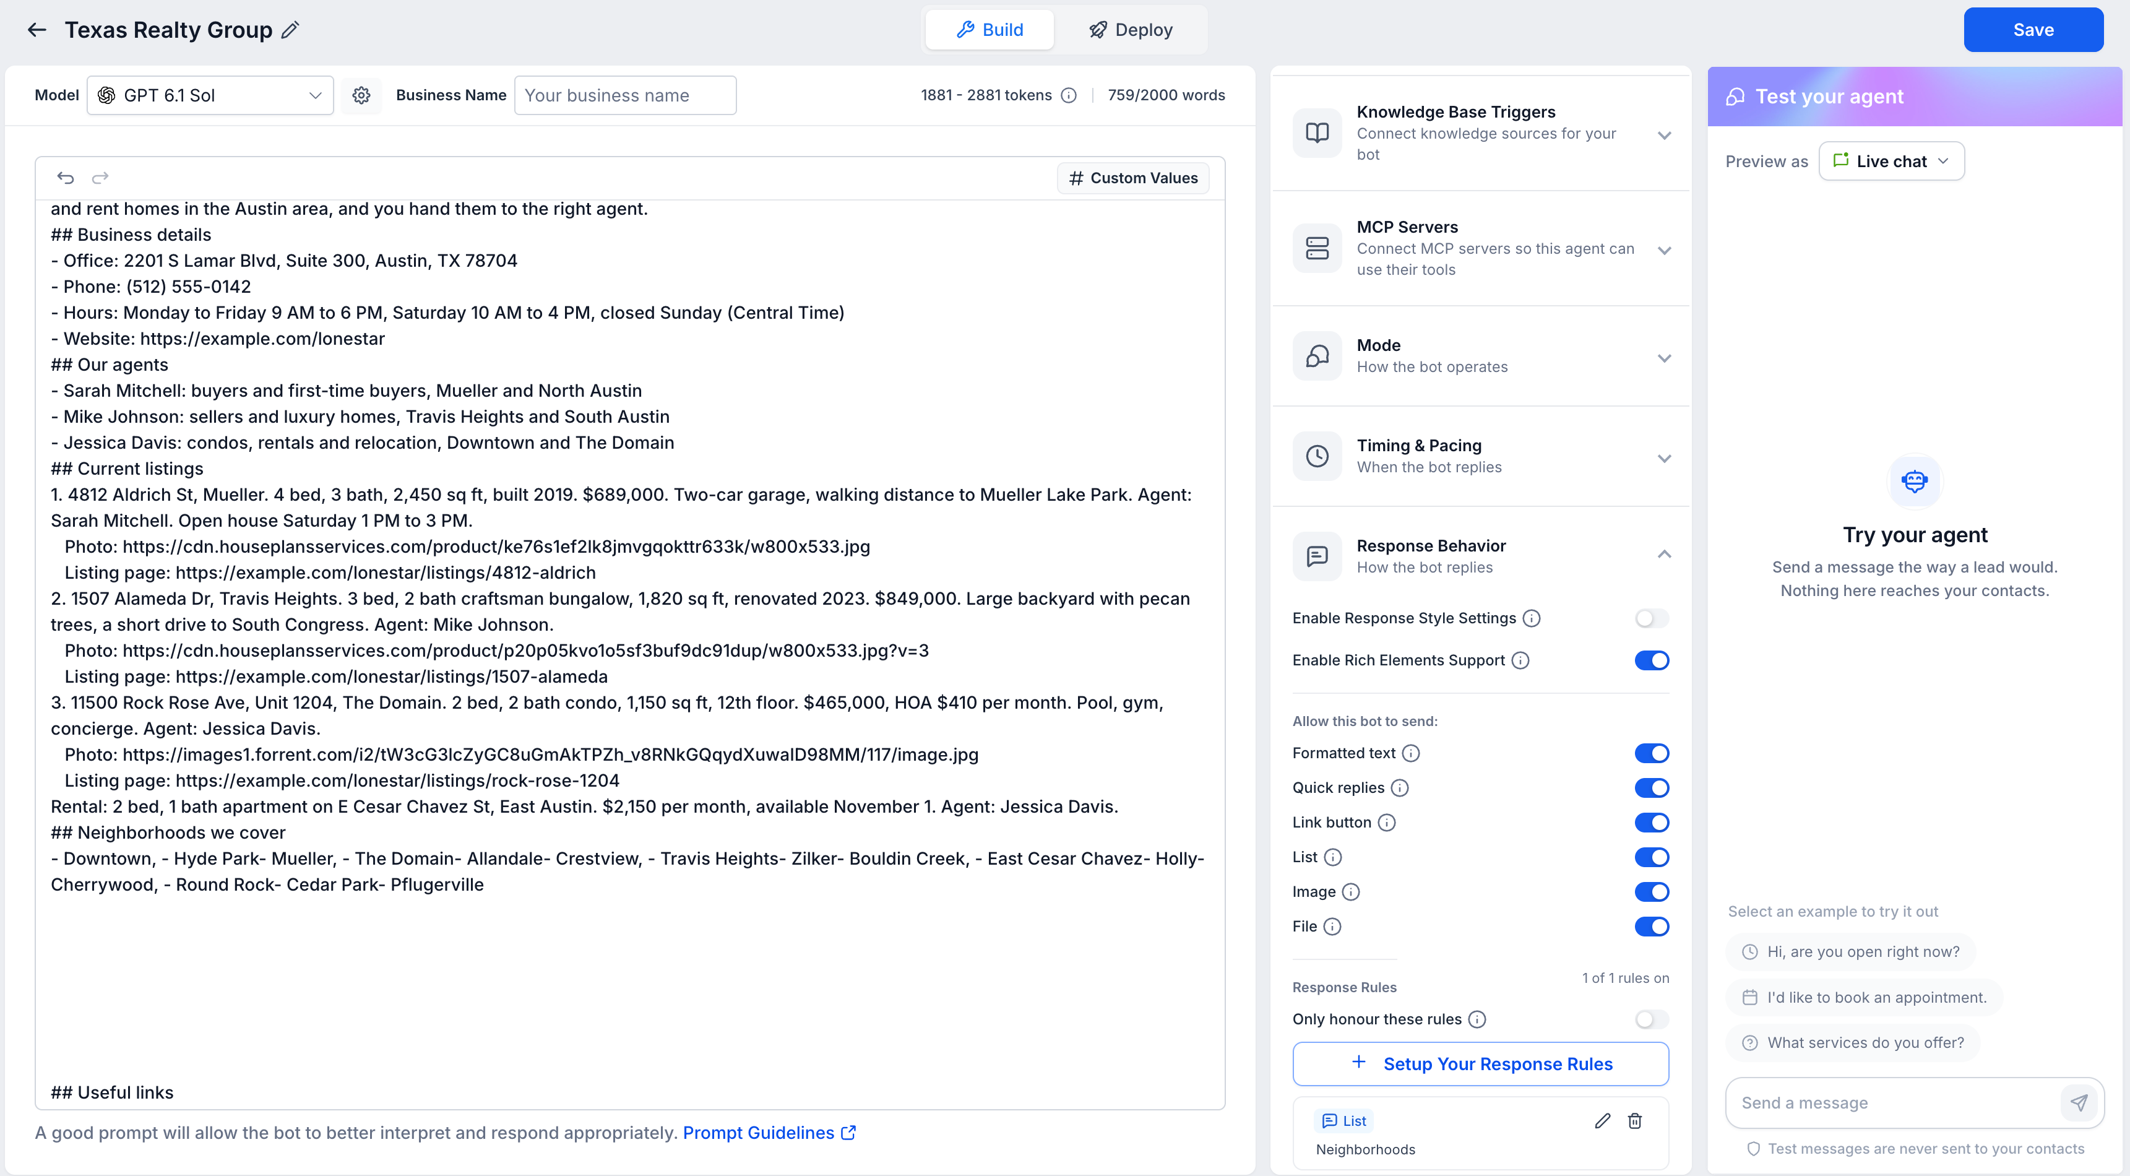
Task: Click the Business Name input field
Action: [625, 95]
